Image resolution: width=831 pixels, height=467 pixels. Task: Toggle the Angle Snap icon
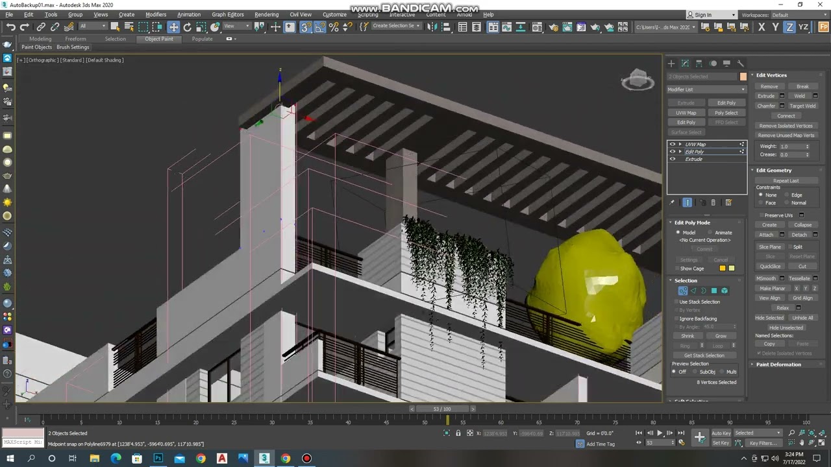point(320,27)
